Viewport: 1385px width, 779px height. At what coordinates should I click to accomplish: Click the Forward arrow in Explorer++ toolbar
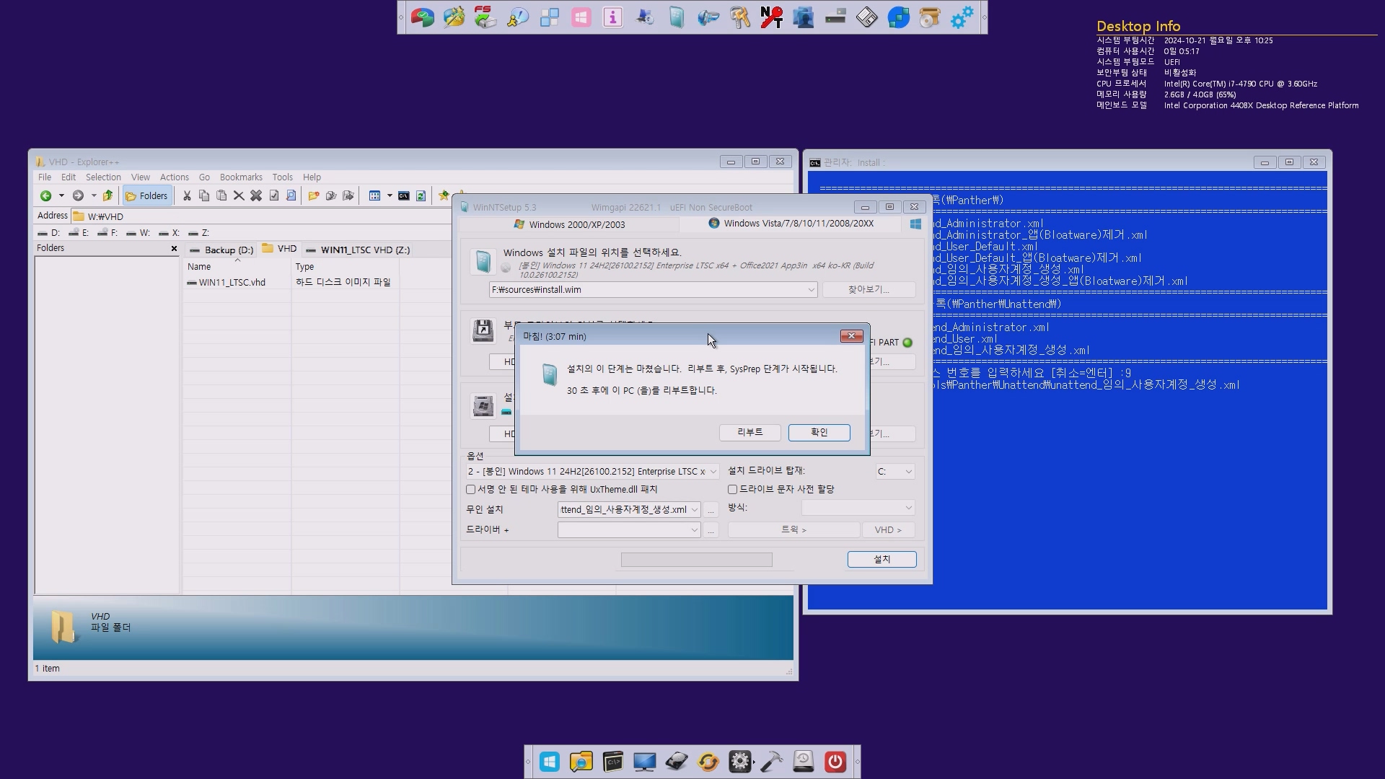78,195
